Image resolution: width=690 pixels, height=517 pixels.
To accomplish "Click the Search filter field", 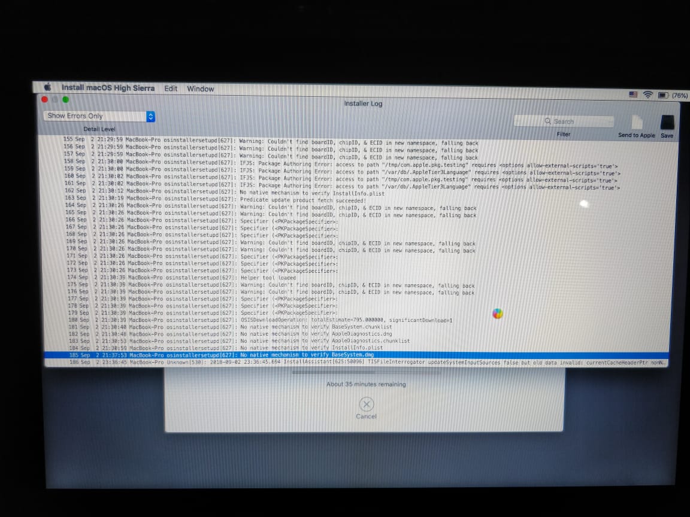I will tap(564, 121).
